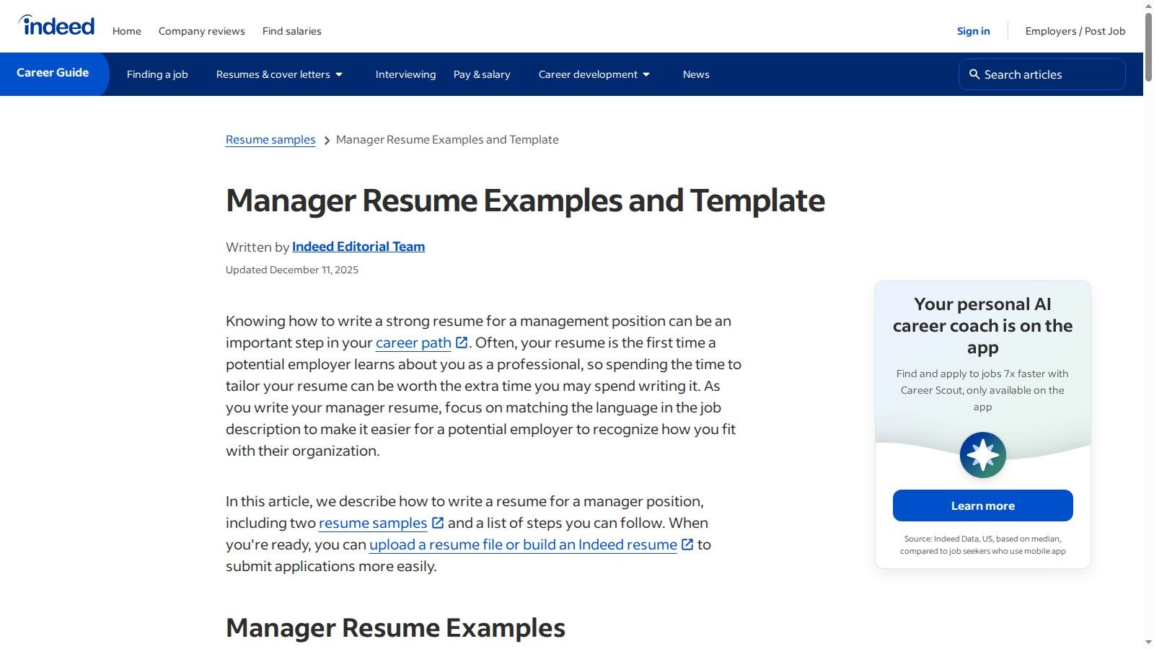Click the scrollbar down arrow
This screenshot has height=649, width=1154.
point(1148,643)
